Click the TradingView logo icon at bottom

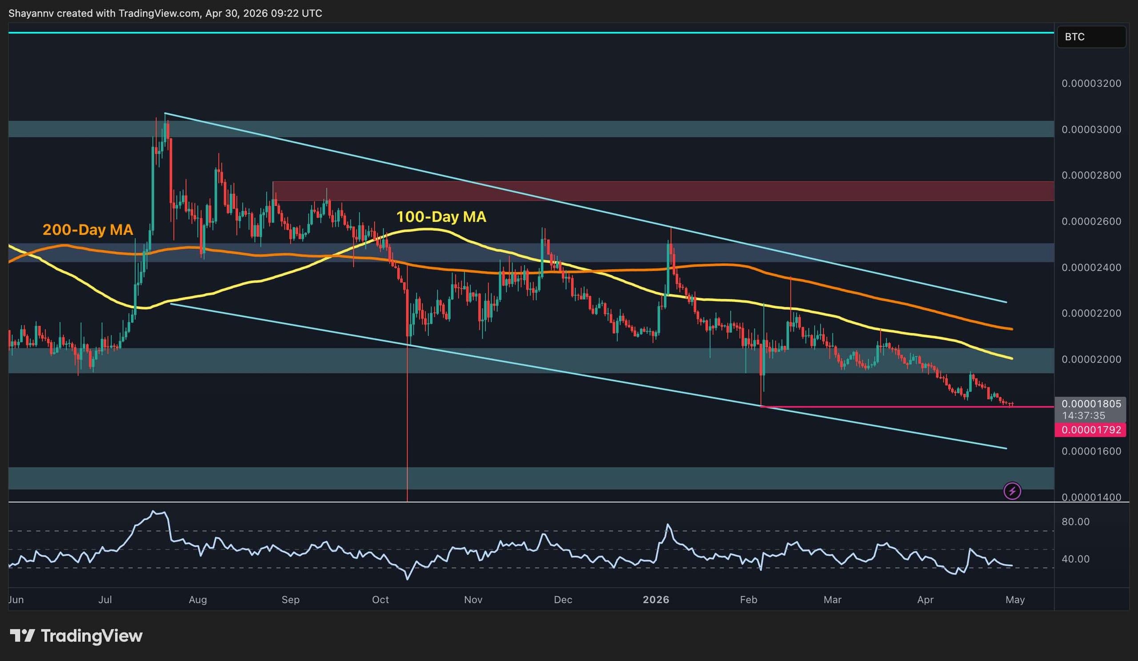[x=22, y=636]
